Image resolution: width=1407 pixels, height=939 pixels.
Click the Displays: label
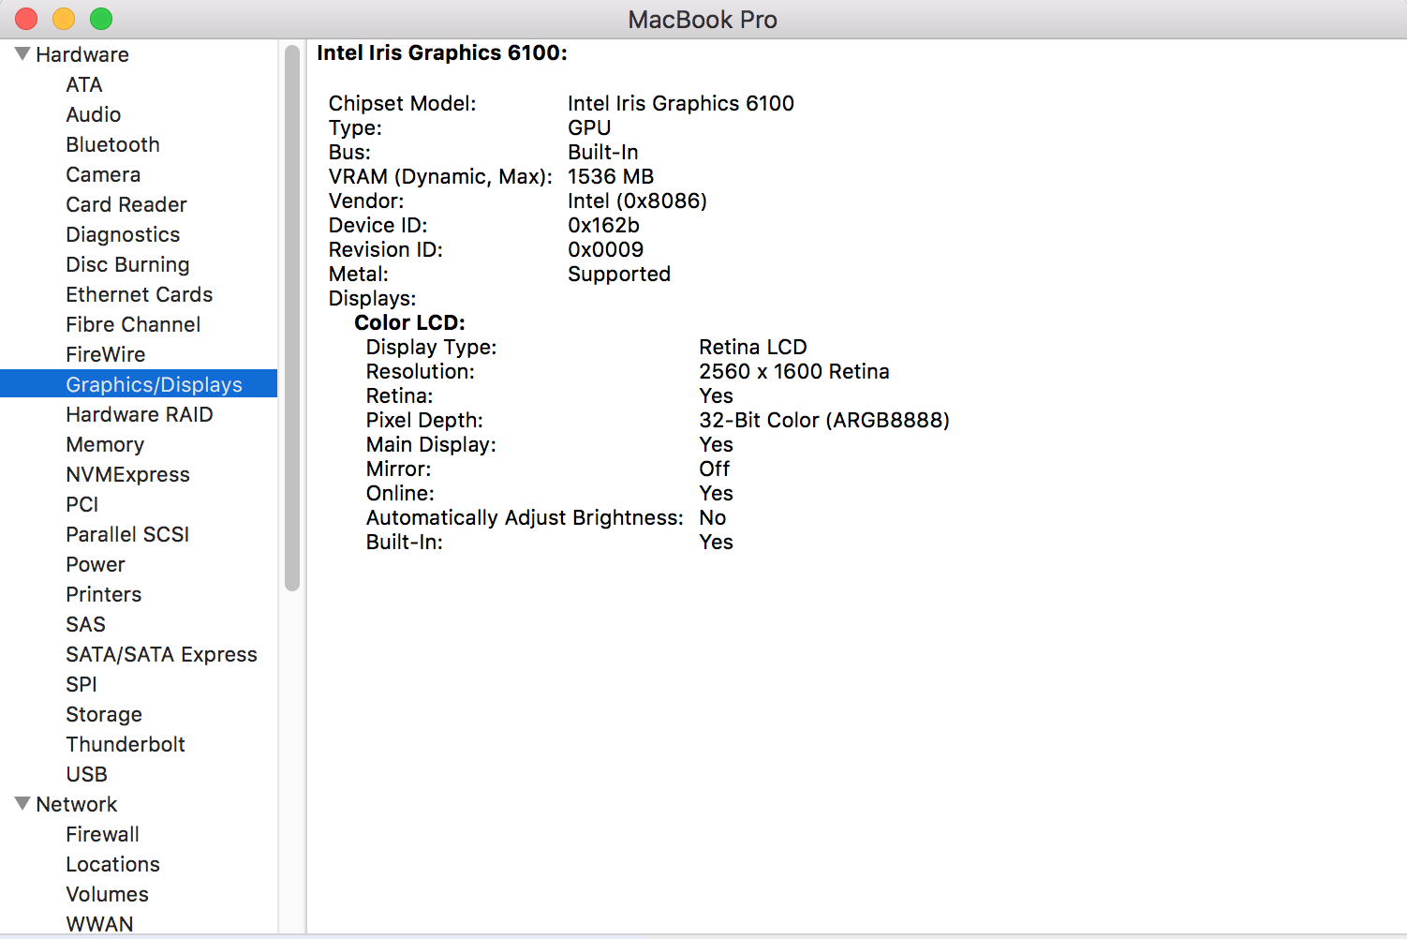click(372, 298)
